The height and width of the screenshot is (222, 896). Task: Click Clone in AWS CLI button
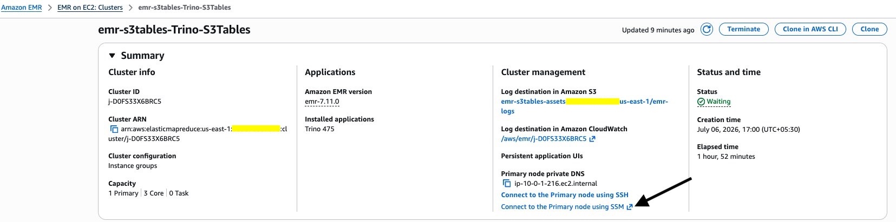pyautogui.click(x=810, y=29)
